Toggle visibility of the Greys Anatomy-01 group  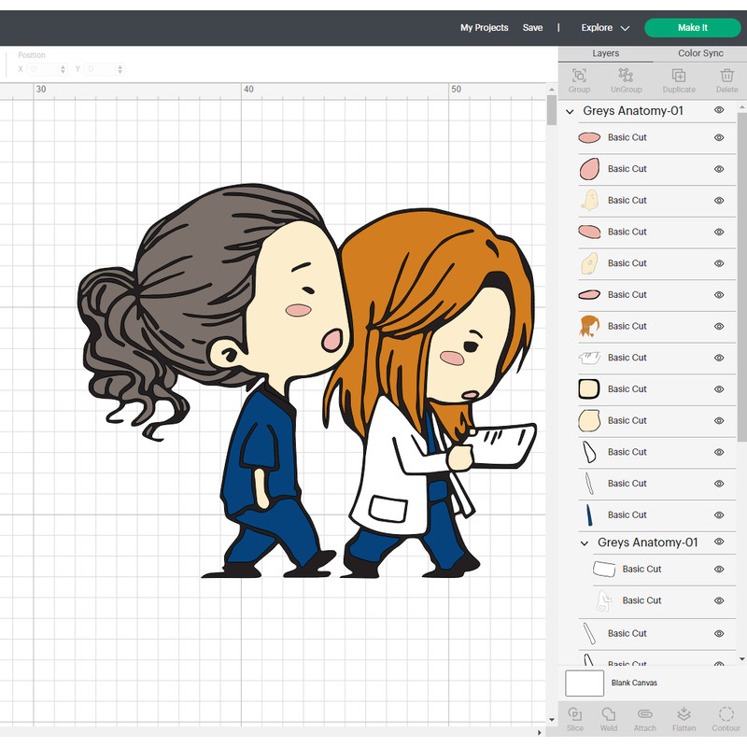(718, 109)
